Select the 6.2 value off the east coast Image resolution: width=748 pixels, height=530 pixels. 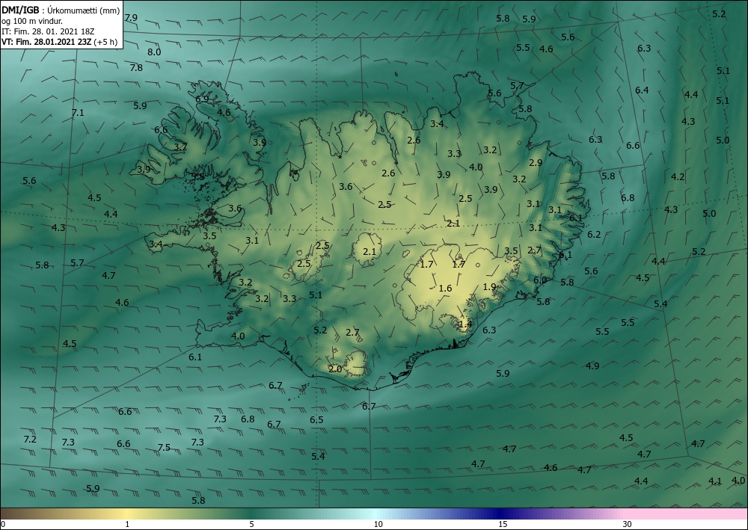[594, 235]
